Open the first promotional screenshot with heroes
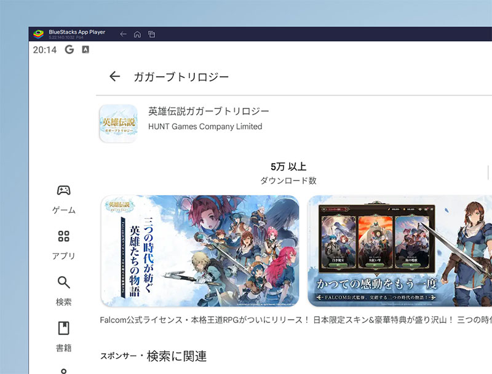This screenshot has height=374, width=492. click(x=200, y=250)
